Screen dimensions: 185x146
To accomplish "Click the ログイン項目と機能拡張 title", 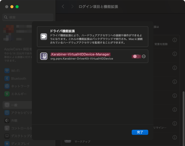I will coord(98,7).
